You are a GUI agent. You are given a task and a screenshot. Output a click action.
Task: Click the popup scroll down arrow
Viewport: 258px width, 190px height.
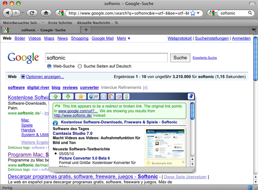click(192, 164)
